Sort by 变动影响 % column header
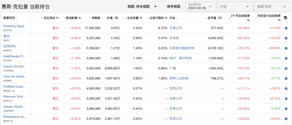Screen dimensions: 292x125 (x=72, y=18)
